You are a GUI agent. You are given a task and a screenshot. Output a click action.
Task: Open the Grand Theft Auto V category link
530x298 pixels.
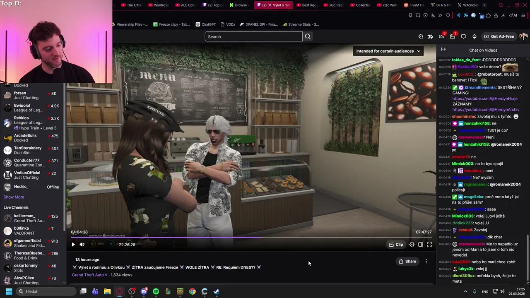(x=89, y=275)
